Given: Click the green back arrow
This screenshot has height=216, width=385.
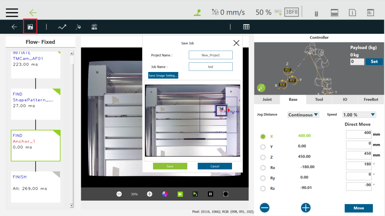Looking at the screenshot, I should [x=33, y=12].
